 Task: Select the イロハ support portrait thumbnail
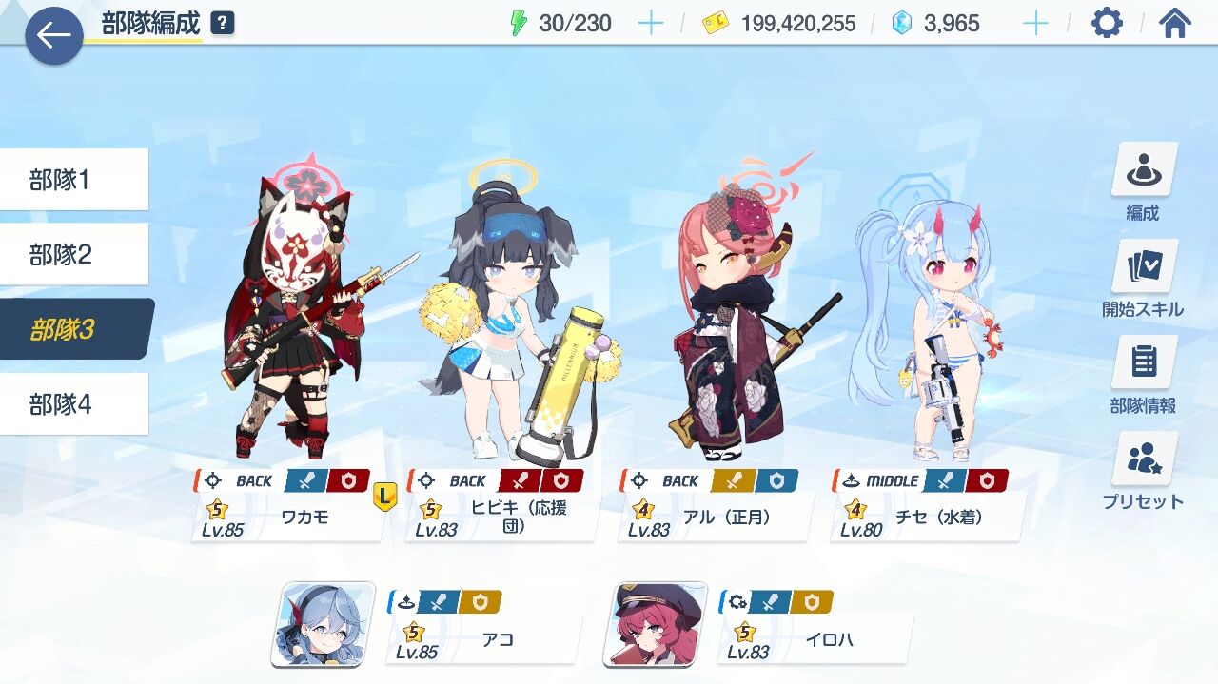coord(655,625)
